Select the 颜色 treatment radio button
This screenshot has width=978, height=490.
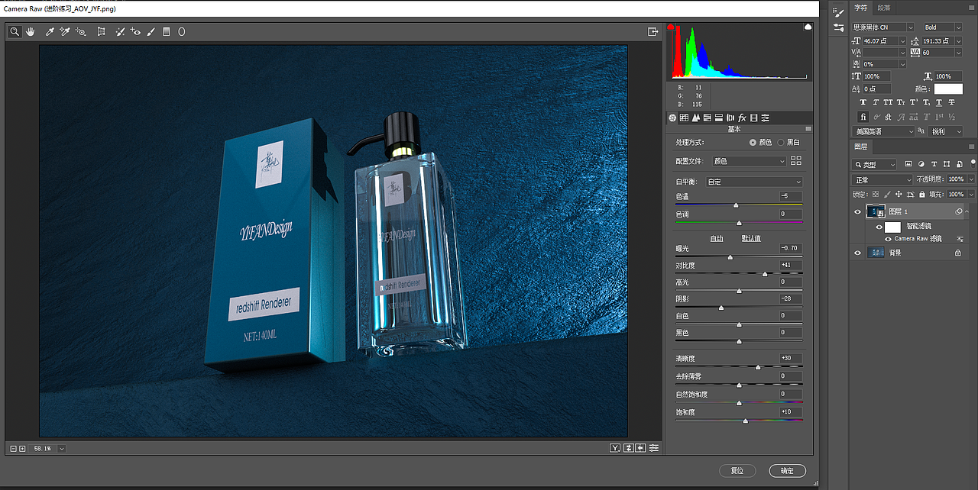click(753, 142)
